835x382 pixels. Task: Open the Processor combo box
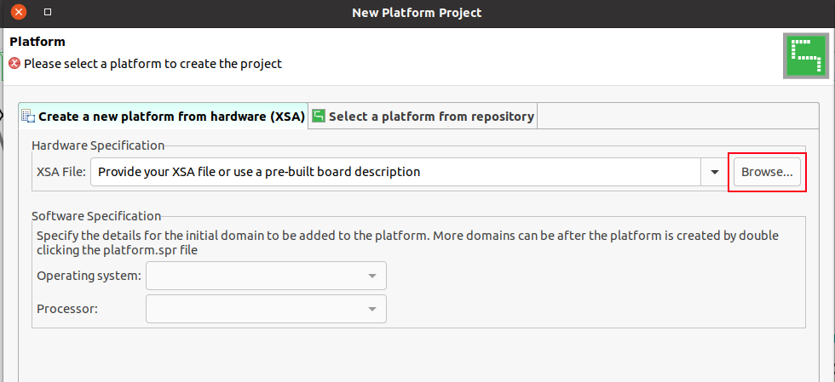click(x=266, y=309)
